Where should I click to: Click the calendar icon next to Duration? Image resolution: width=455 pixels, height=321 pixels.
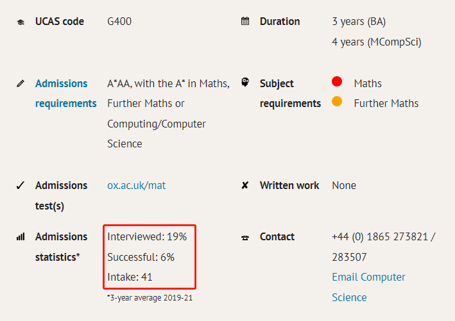click(x=245, y=21)
